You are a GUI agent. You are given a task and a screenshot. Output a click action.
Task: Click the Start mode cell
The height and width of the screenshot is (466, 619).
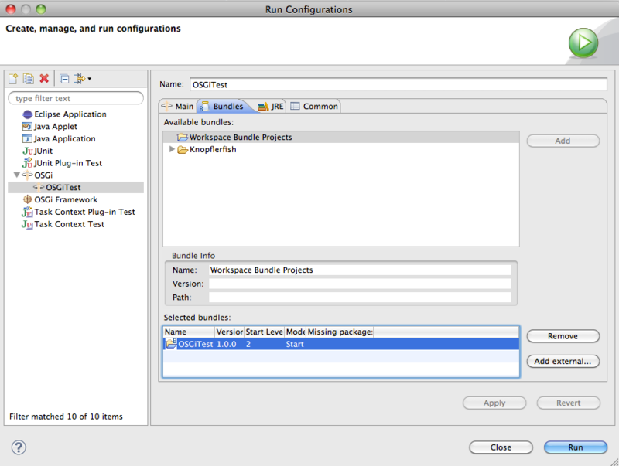pos(295,344)
